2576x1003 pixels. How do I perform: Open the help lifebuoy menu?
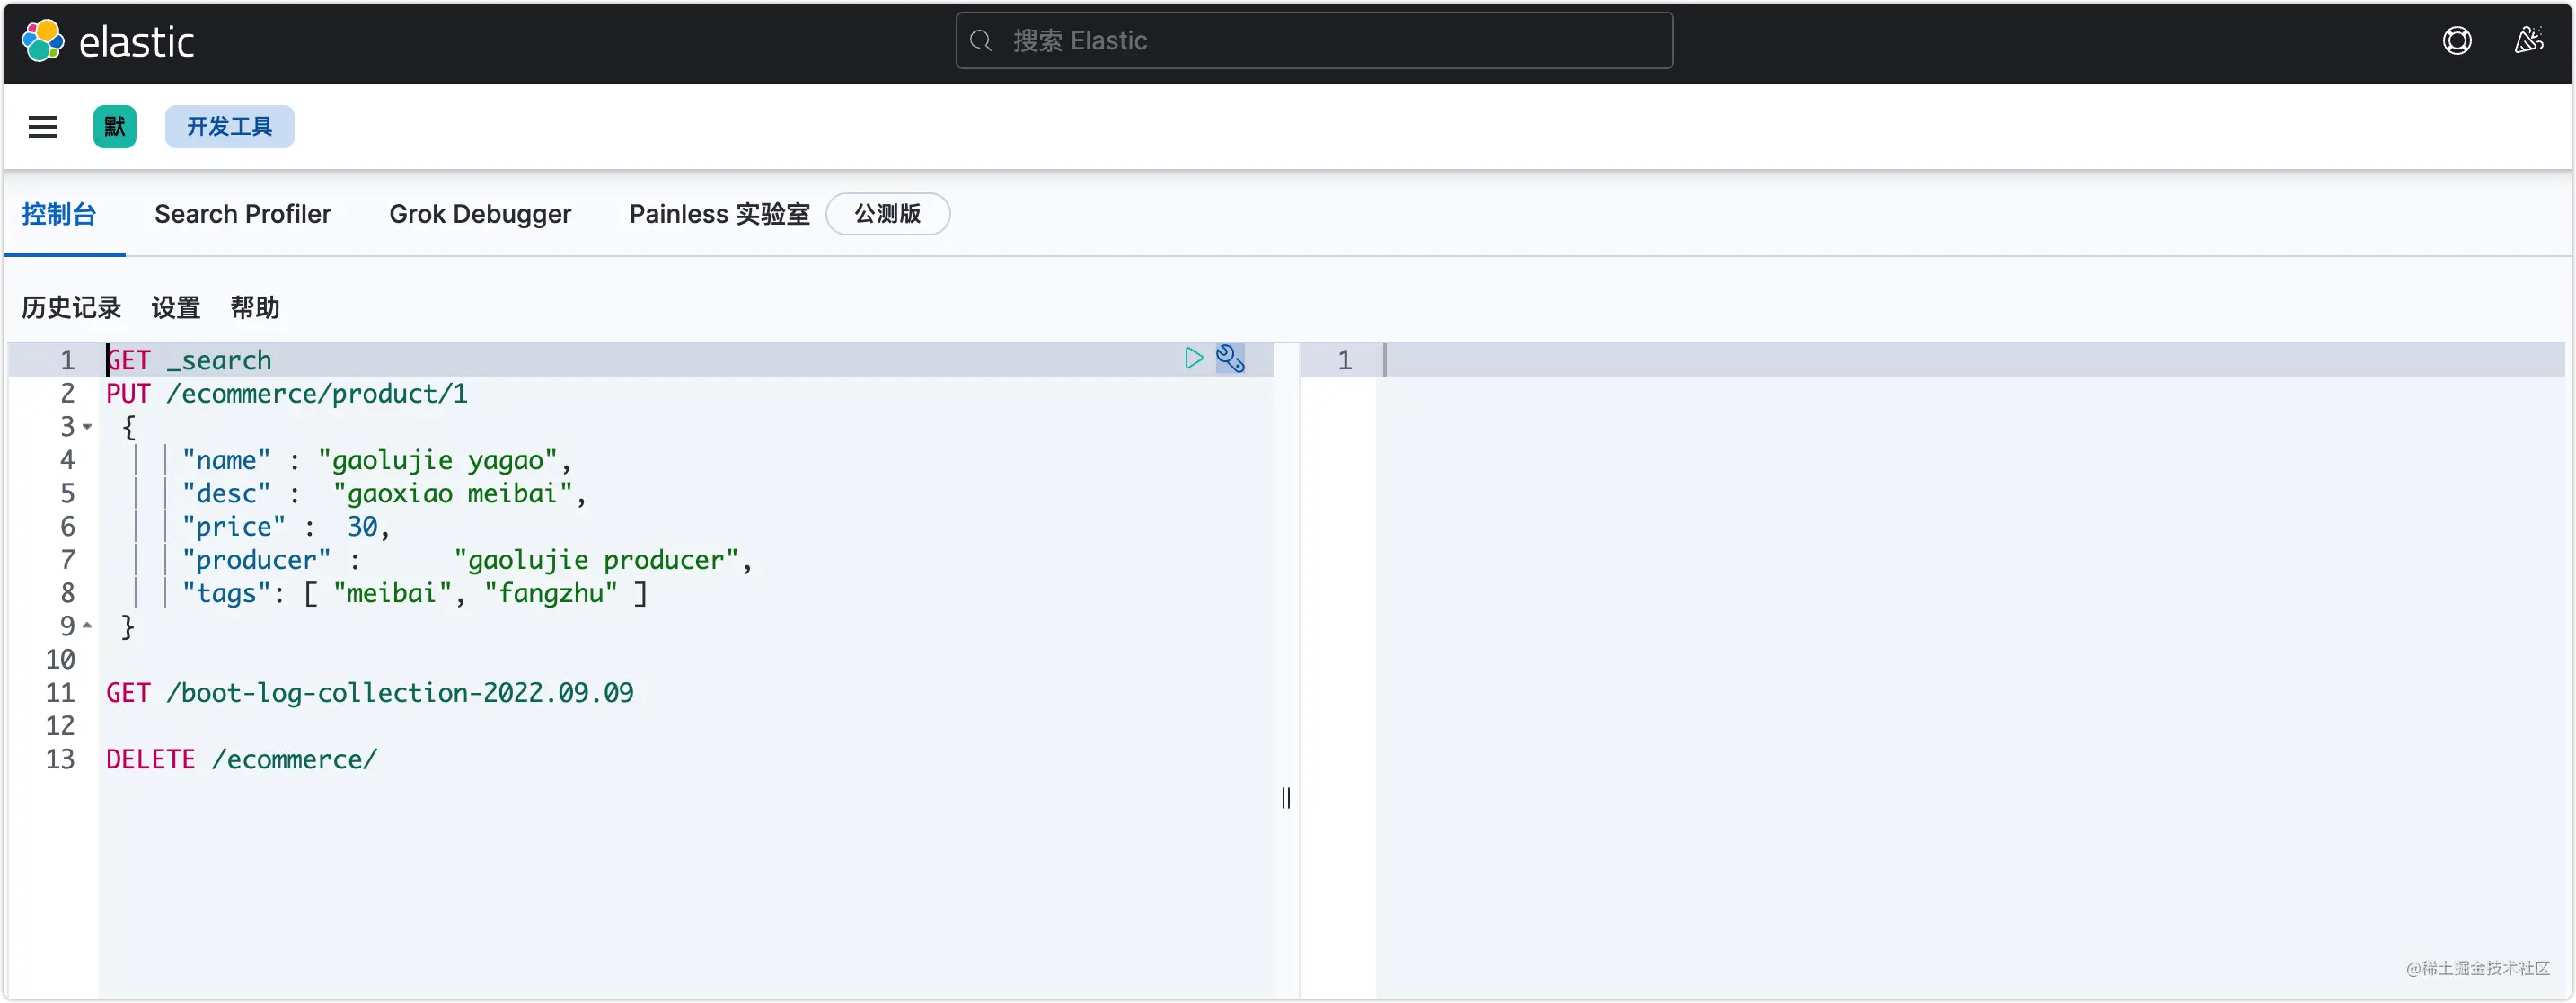click(2457, 40)
